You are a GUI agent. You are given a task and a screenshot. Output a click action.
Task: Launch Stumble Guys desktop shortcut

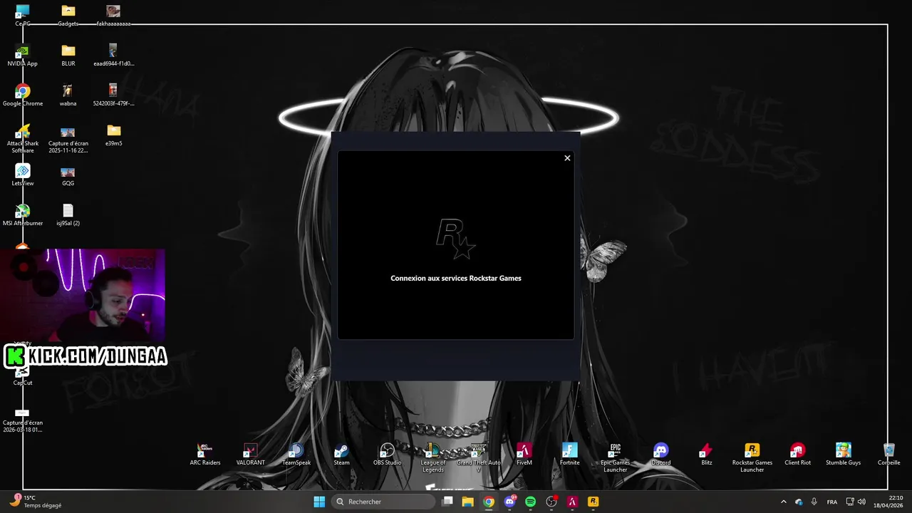click(x=844, y=455)
